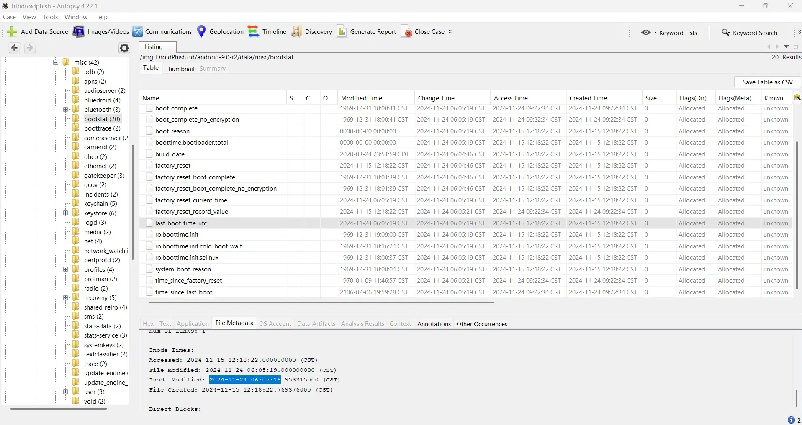Sort by the Size column header
The height and width of the screenshot is (425, 802).
tap(659, 98)
